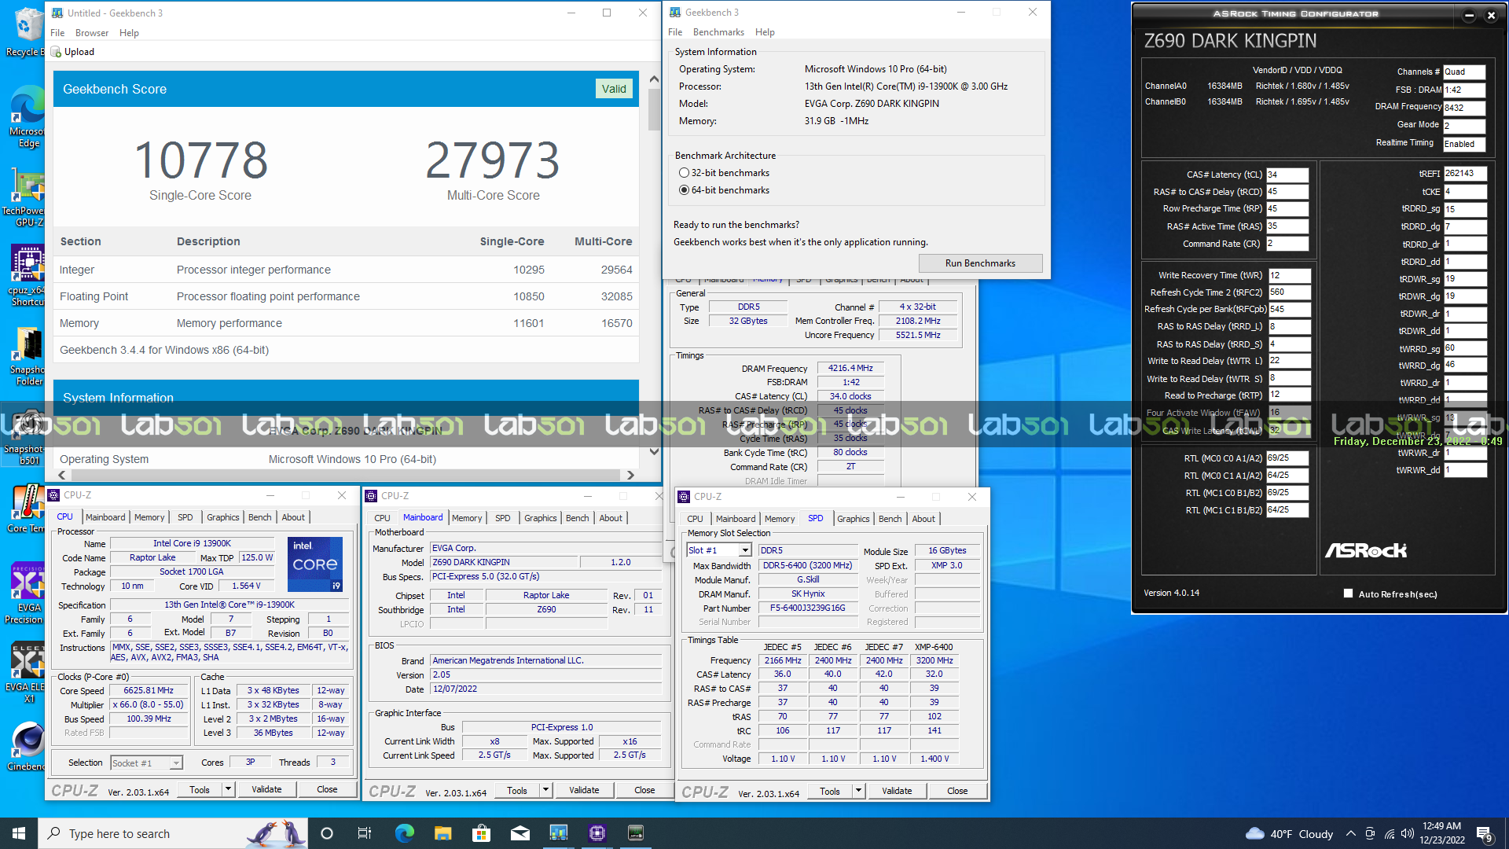Click the tREFI value field
Viewport: 1509px width, 849px height.
[x=1465, y=174]
